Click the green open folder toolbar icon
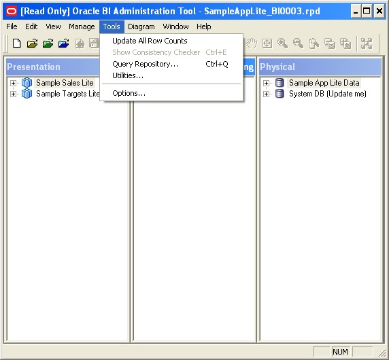 point(48,43)
